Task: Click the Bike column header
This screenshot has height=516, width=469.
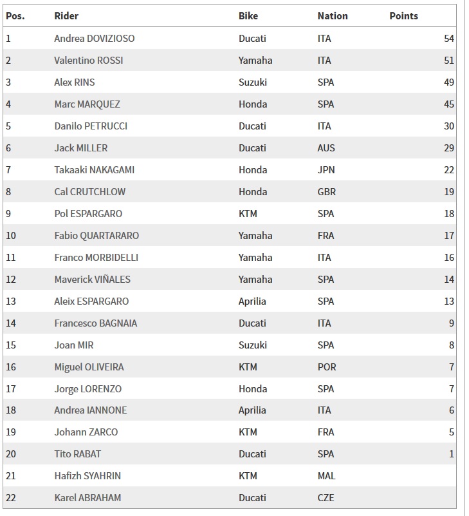Action: tap(248, 16)
